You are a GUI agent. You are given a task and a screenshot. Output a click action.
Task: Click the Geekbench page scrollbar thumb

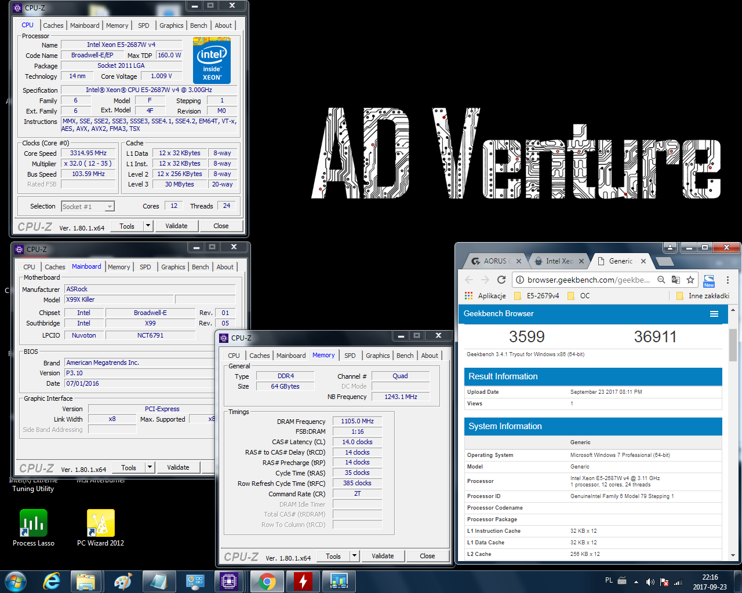click(733, 344)
